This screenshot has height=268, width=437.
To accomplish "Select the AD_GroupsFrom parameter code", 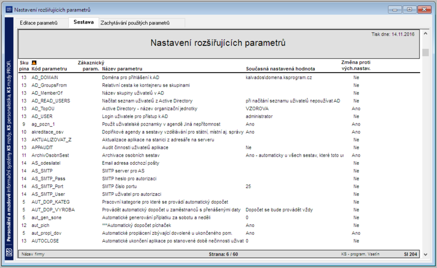I will point(49,85).
